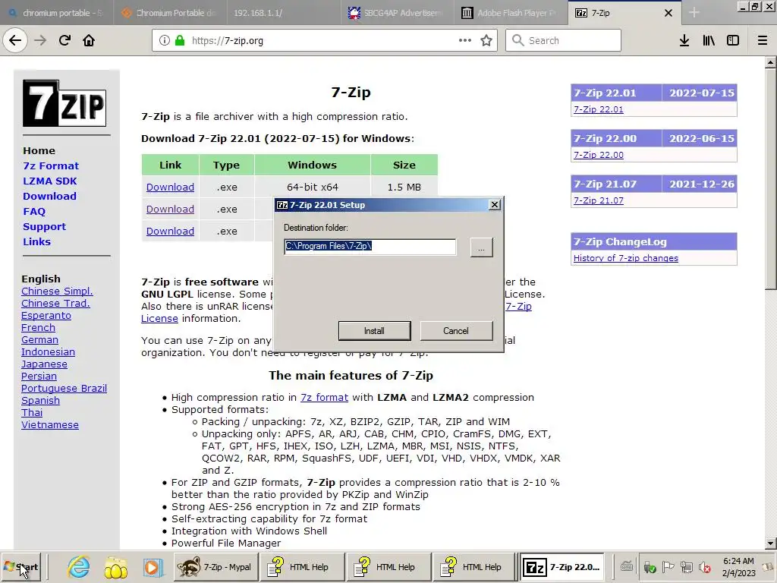
Task: Launch Internet Explorer from the taskbar
Action: click(78, 566)
